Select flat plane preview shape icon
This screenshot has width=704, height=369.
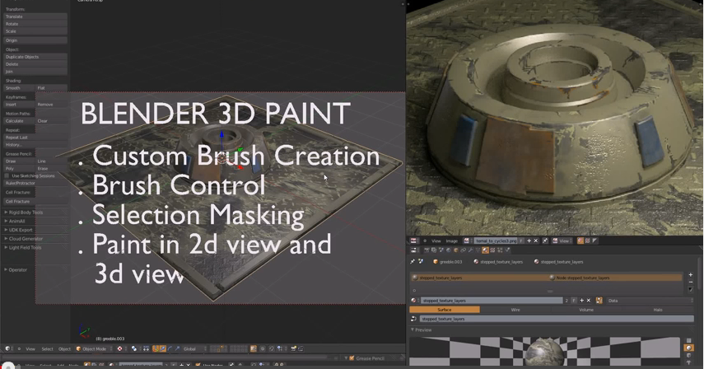point(688,340)
